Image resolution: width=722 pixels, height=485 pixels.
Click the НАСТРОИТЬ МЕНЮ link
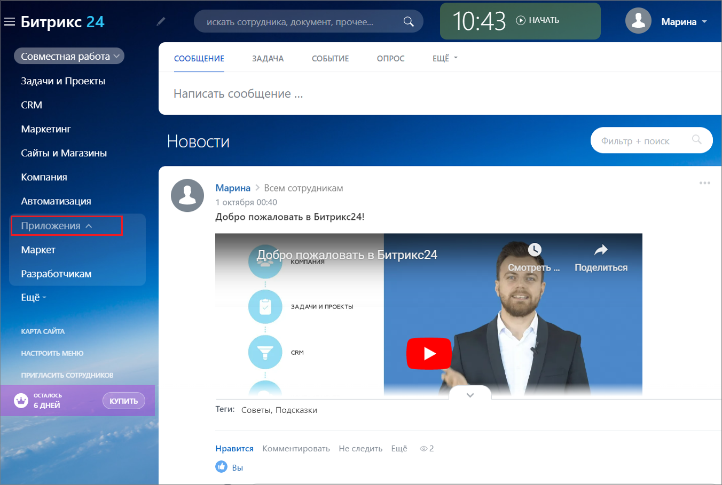[52, 353]
